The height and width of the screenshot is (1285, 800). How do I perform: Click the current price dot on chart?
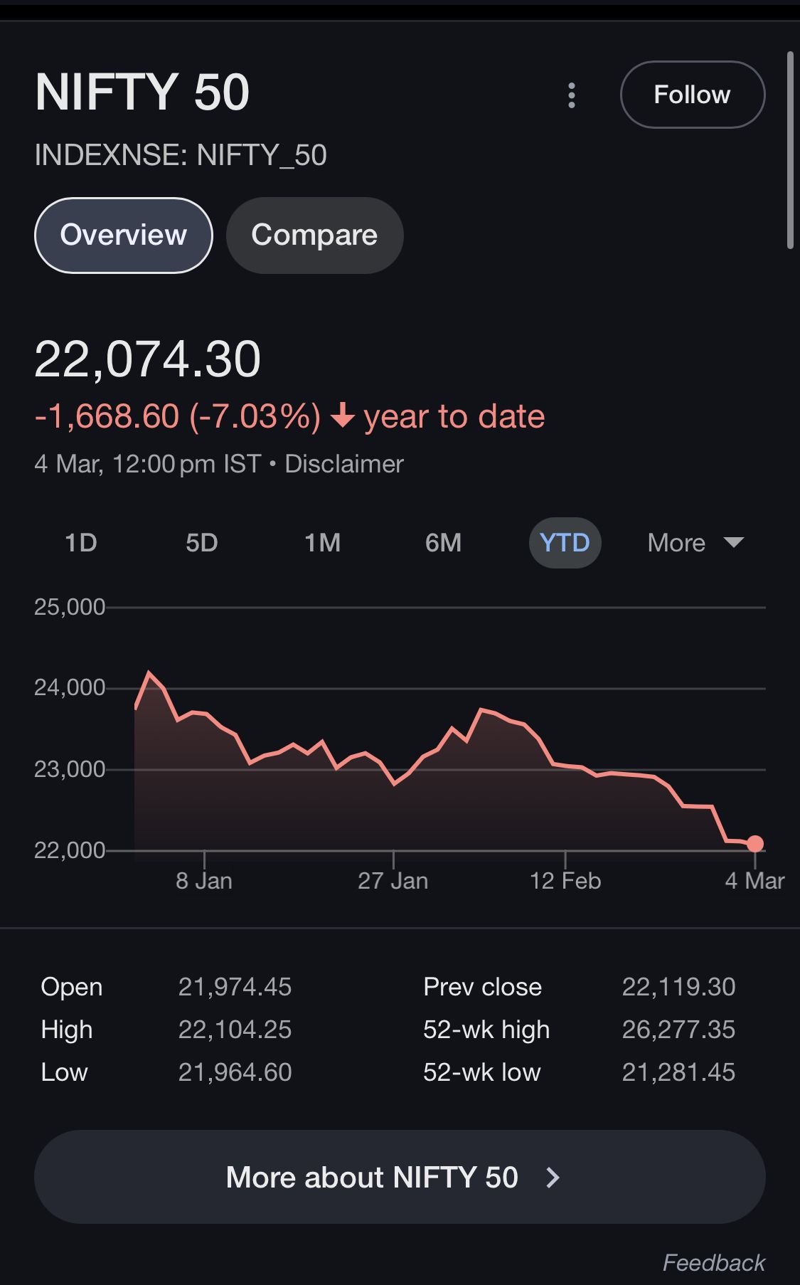(755, 844)
